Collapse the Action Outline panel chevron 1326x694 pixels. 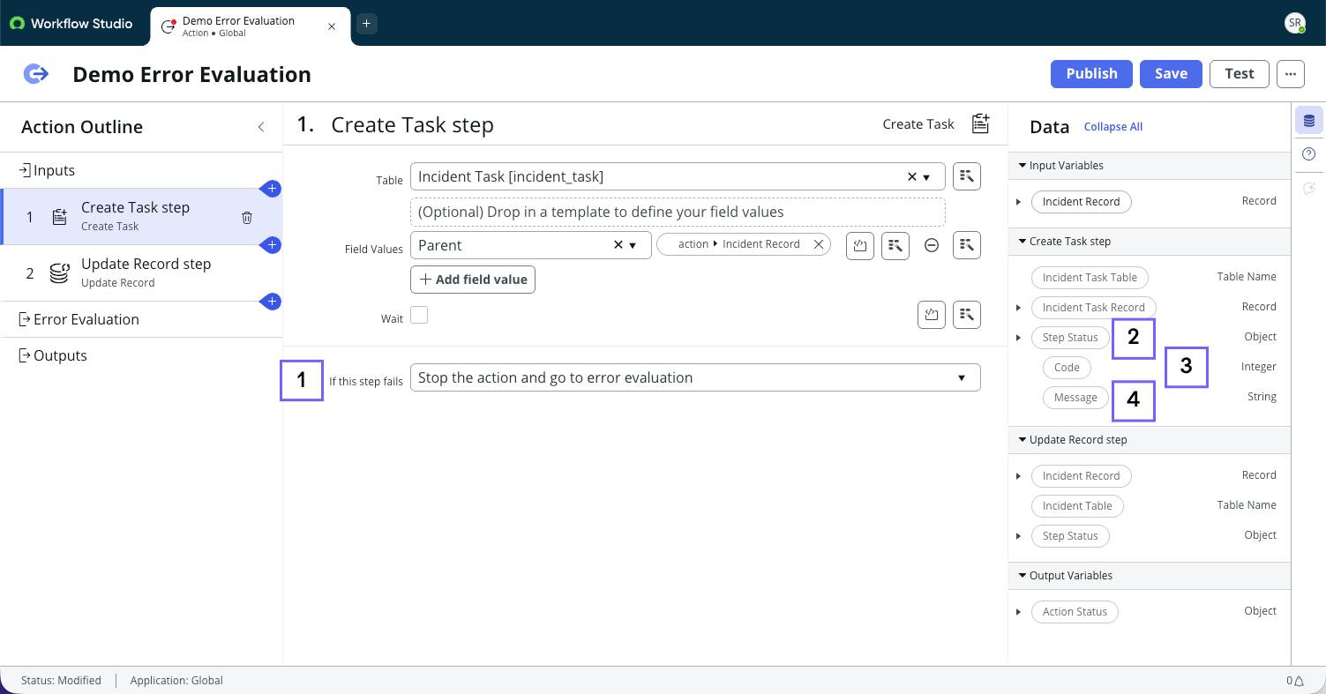point(261,127)
